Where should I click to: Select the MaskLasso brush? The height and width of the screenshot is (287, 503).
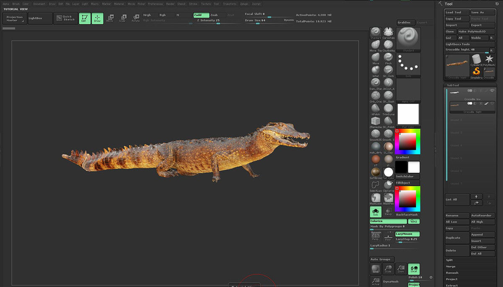tap(376, 198)
